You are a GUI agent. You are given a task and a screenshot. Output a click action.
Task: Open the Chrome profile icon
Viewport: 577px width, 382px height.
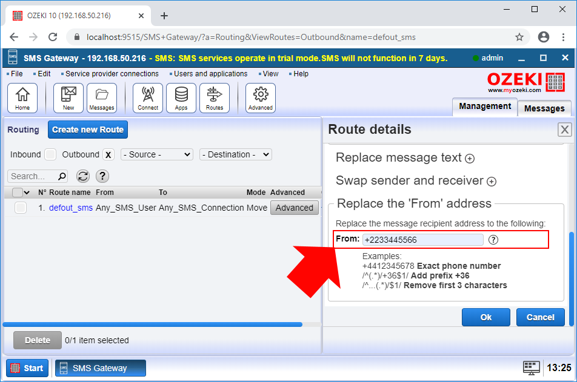coord(544,37)
